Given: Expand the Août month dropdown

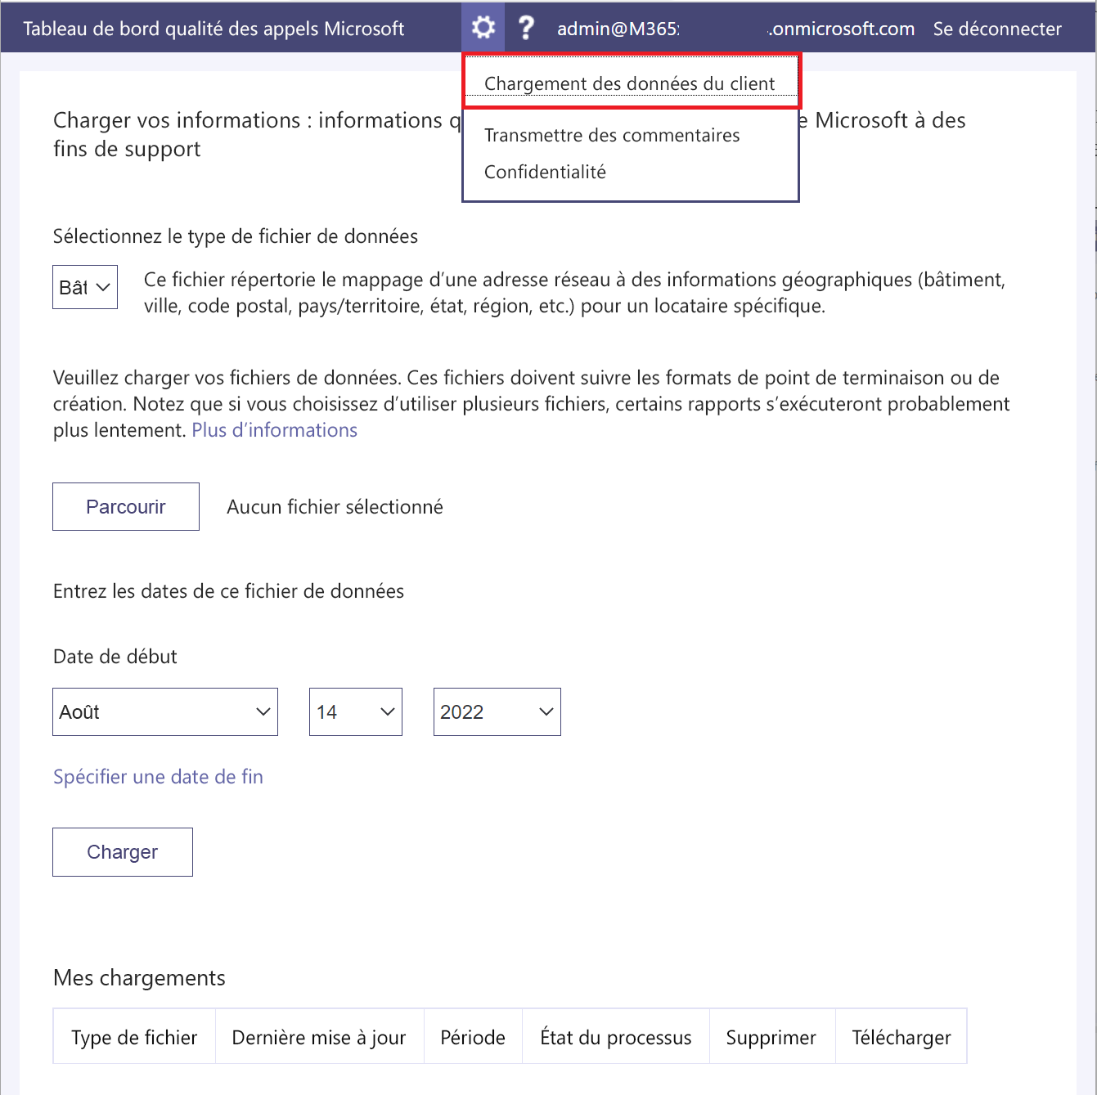Looking at the screenshot, I should tap(165, 711).
